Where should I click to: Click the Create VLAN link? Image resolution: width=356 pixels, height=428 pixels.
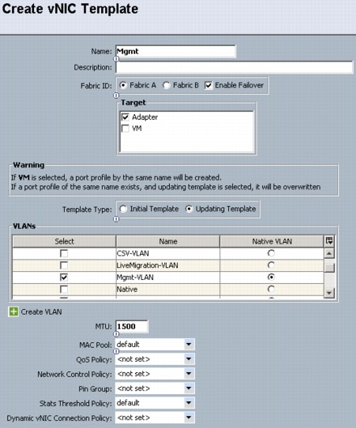point(41,311)
